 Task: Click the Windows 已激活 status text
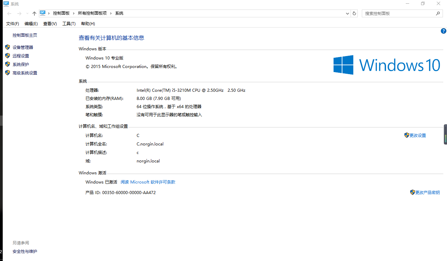point(101,182)
